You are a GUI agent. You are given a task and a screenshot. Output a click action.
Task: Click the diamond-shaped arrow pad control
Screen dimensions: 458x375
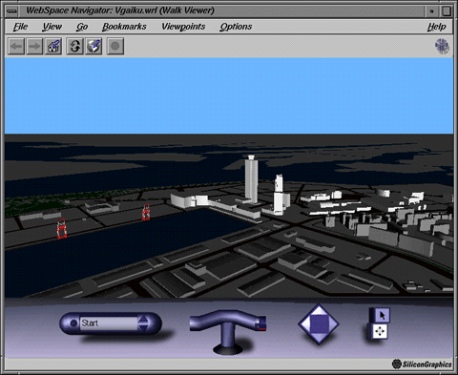click(319, 324)
